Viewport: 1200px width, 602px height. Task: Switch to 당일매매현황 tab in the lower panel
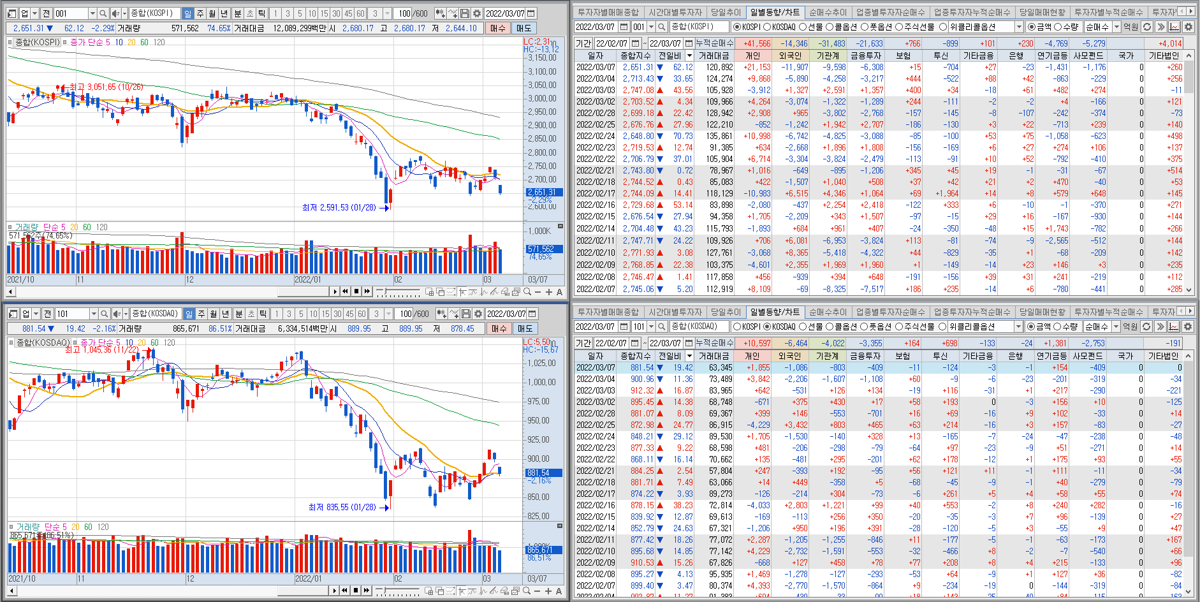(1042, 312)
